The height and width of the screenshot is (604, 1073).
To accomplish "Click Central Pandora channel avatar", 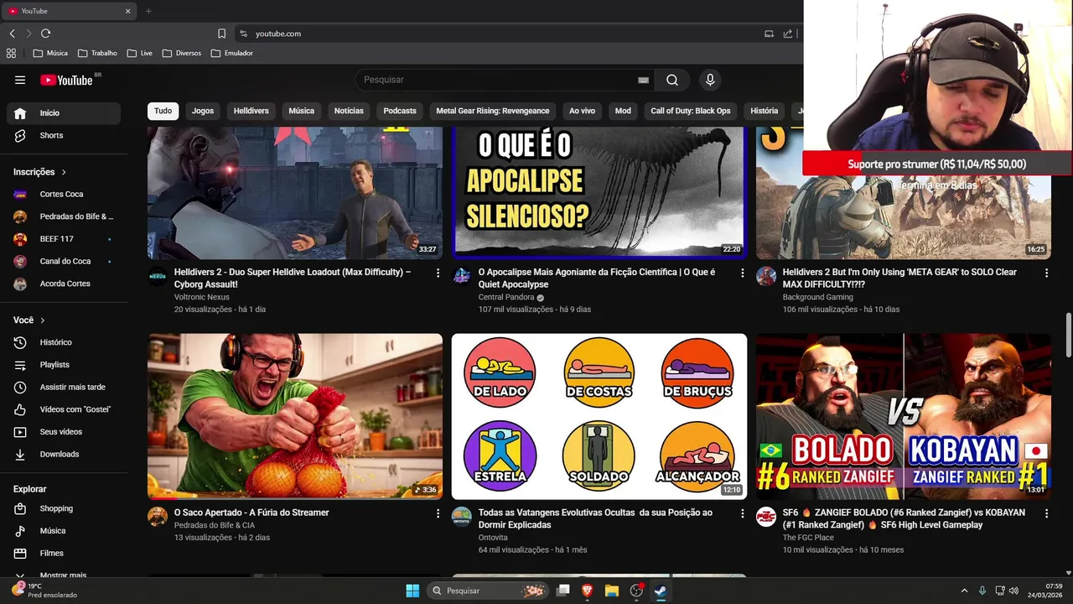I will point(462,276).
